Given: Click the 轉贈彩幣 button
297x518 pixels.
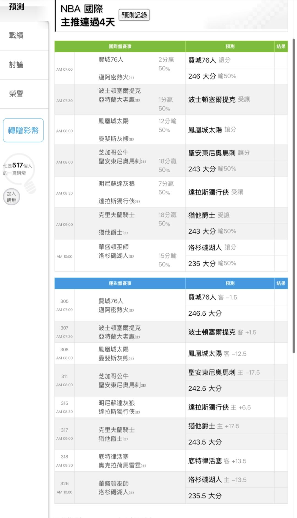Looking at the screenshot, I should (23, 130).
